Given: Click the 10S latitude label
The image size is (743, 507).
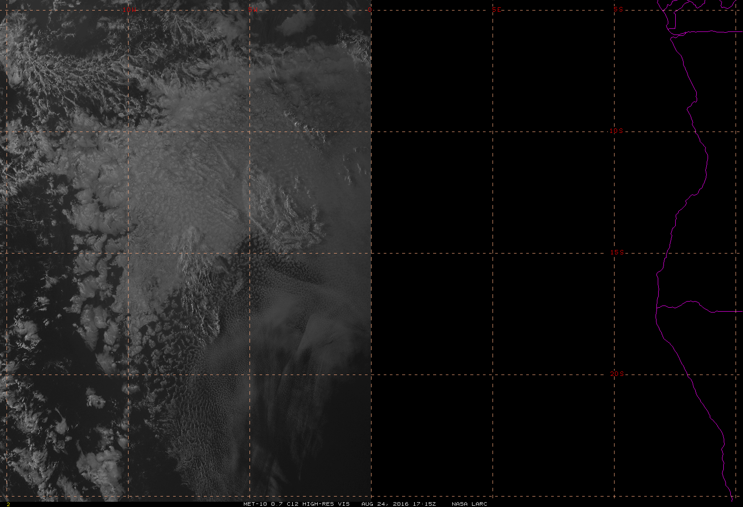Looking at the screenshot, I should point(616,131).
